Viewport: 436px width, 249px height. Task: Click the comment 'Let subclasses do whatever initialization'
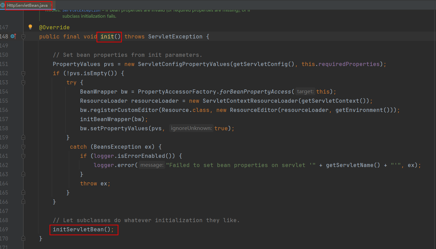click(146, 220)
